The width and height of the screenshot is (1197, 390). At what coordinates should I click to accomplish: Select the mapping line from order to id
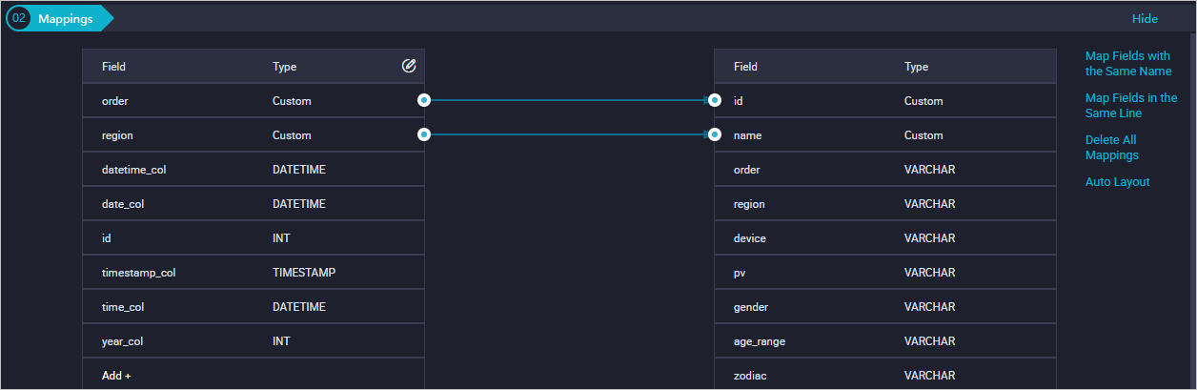click(569, 99)
